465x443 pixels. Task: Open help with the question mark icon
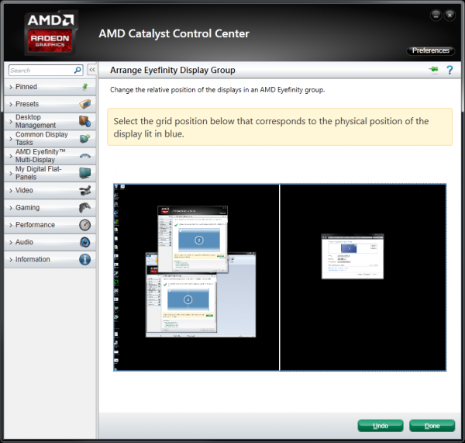pyautogui.click(x=449, y=71)
